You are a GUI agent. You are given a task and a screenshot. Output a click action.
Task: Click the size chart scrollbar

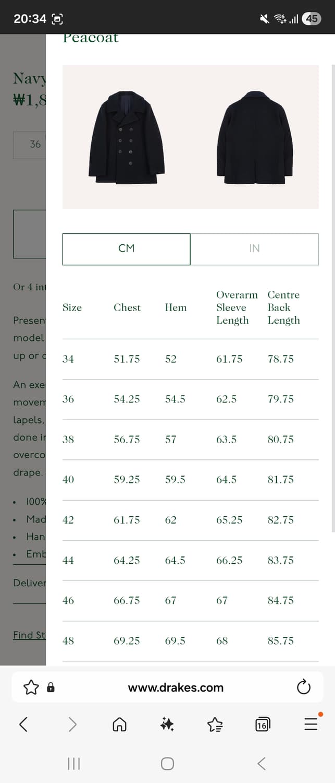[x=332, y=298]
